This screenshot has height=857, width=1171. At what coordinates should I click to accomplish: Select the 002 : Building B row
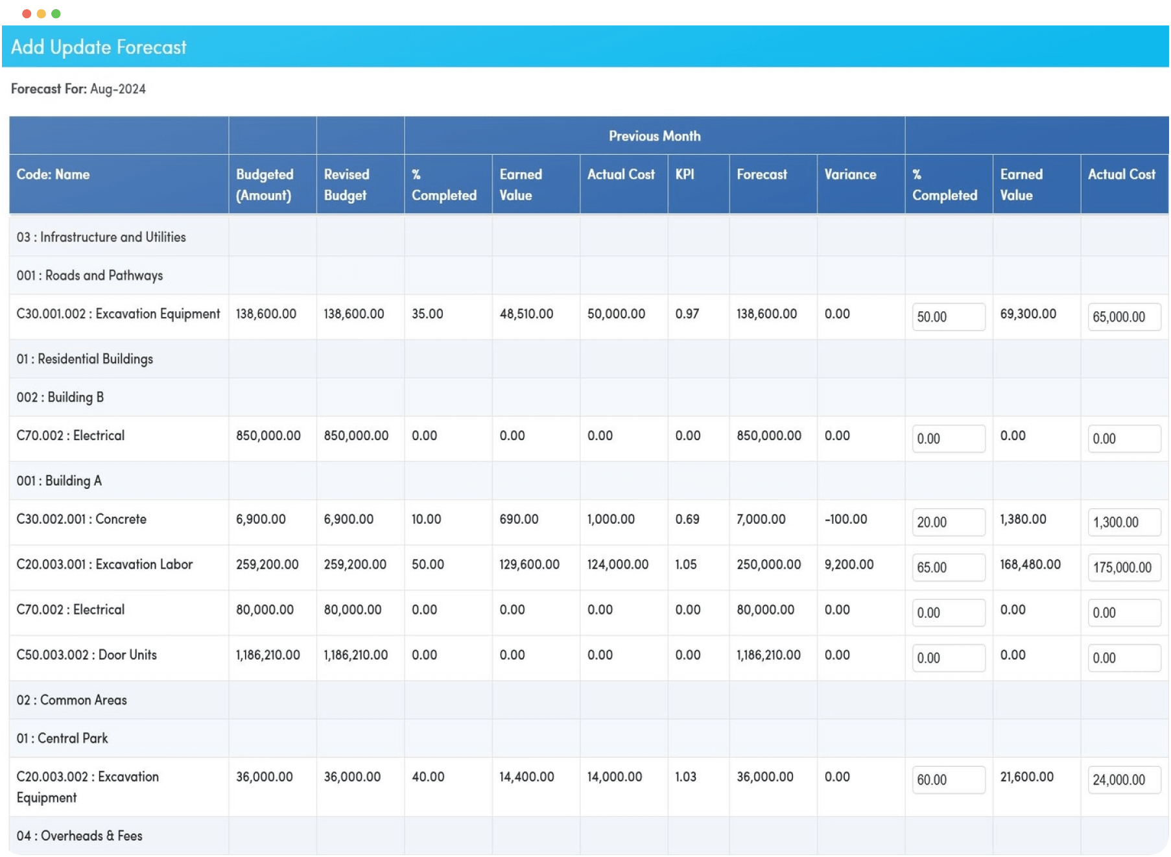pos(60,397)
